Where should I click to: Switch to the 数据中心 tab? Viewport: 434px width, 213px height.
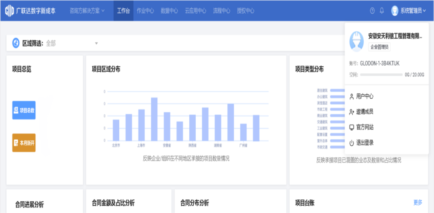pyautogui.click(x=169, y=11)
